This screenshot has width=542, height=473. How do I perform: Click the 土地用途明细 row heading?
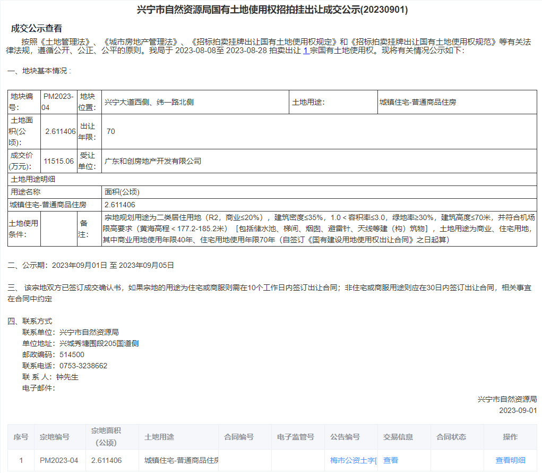[x=33, y=180]
